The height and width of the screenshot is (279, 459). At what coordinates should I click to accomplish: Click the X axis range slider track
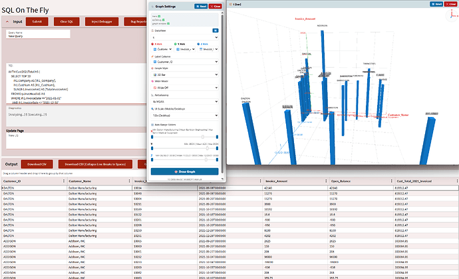(184, 137)
